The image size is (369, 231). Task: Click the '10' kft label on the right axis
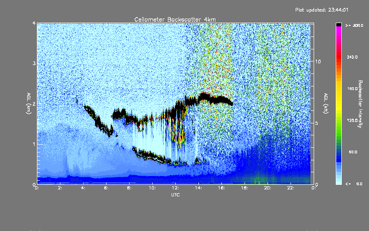[x=318, y=61]
